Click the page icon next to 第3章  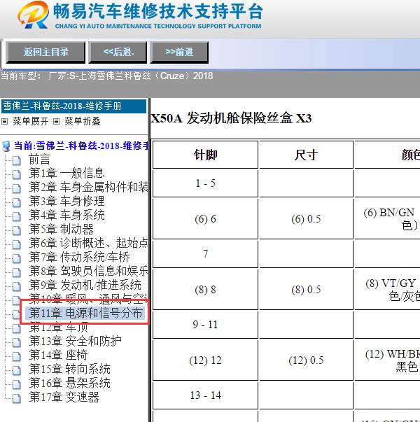click(x=17, y=202)
